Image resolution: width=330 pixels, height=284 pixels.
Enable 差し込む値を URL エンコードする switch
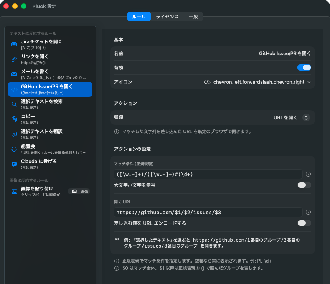pyautogui.click(x=304, y=223)
